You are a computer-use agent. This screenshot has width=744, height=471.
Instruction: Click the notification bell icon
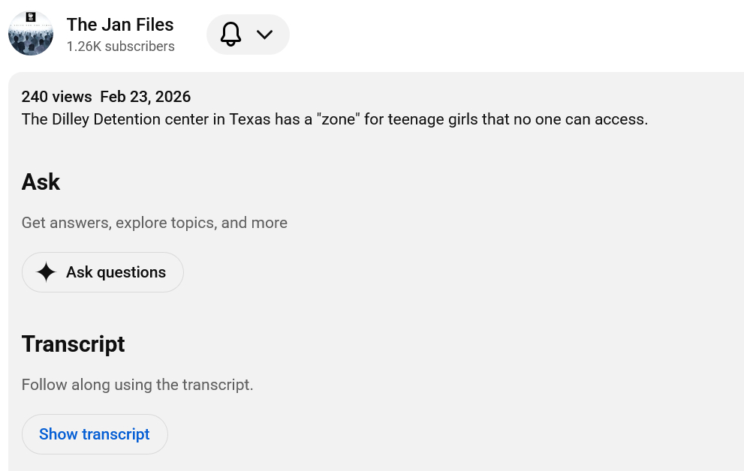pyautogui.click(x=230, y=34)
